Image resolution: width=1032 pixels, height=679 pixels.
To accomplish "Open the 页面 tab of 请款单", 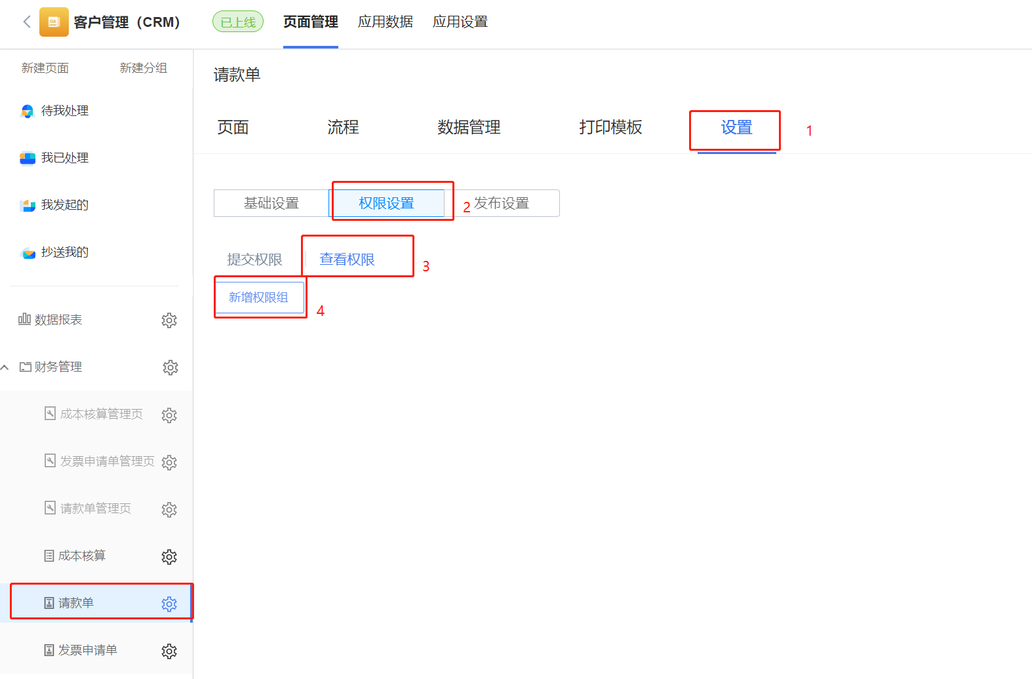I will pos(233,127).
